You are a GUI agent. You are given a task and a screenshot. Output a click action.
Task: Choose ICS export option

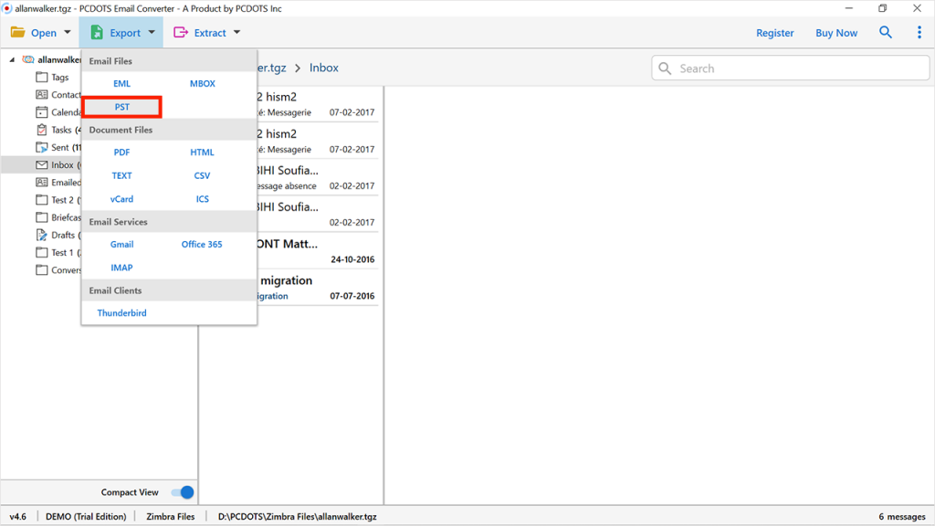click(x=202, y=198)
